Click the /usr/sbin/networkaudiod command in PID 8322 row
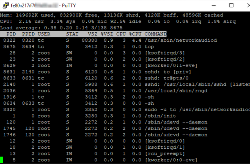The width and height of the screenshot is (250, 164). coord(181,40)
